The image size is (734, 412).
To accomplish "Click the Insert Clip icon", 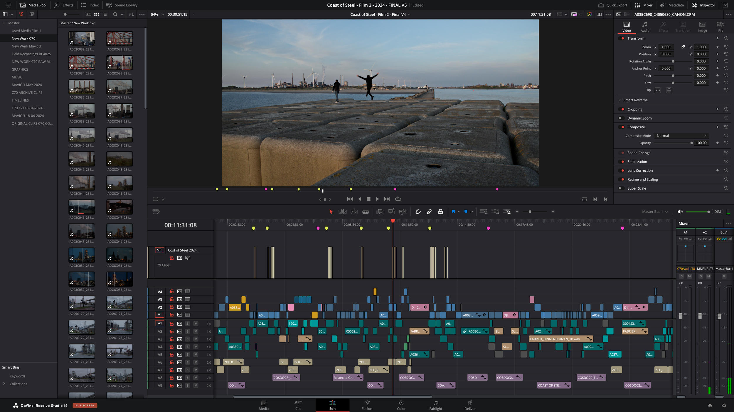I will coord(380,212).
